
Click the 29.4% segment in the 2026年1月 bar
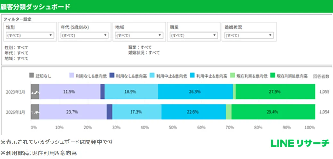(273, 112)
